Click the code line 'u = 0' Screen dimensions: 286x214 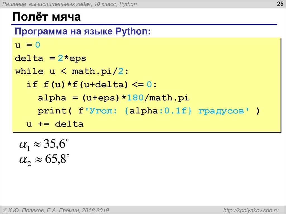pyautogui.click(x=28, y=45)
